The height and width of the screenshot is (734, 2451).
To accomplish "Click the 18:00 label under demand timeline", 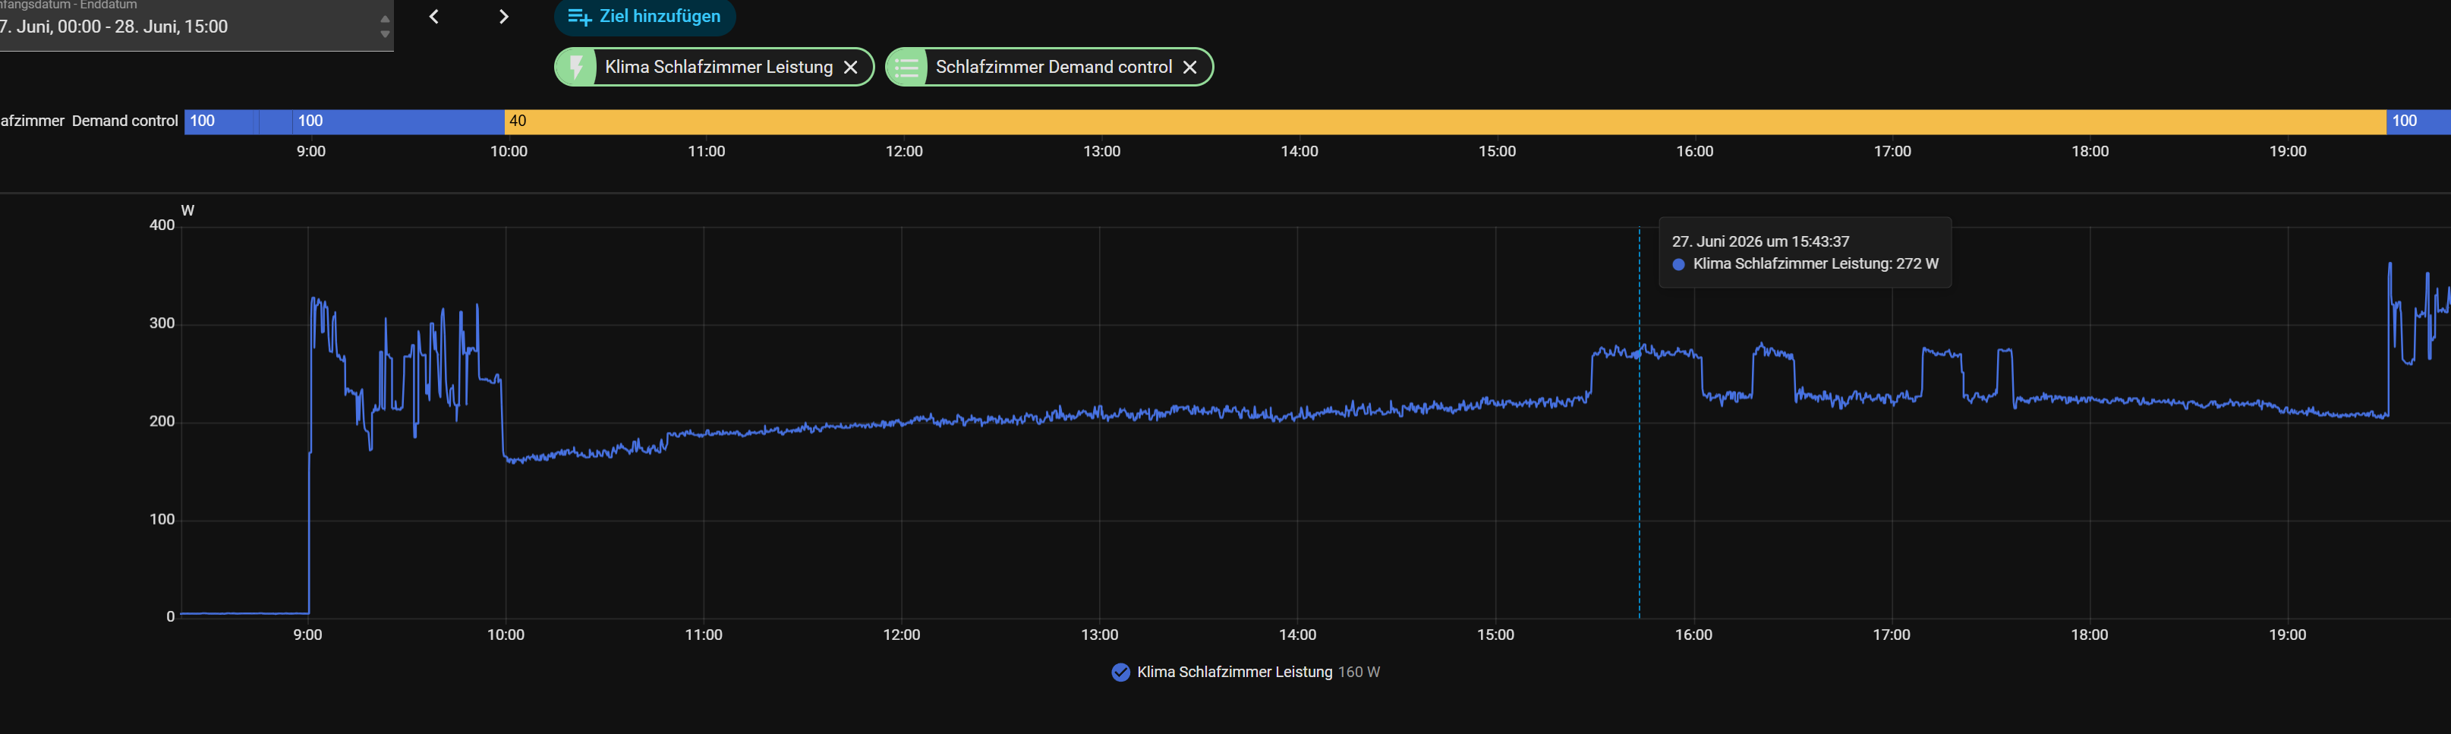I will (x=2090, y=151).
